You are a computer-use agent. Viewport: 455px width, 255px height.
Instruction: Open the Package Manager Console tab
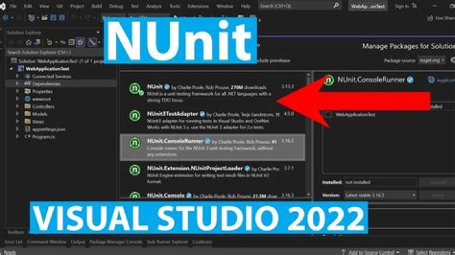coord(116,242)
